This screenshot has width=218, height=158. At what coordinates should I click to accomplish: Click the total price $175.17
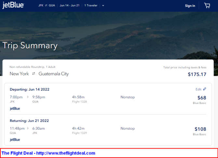pos(197,74)
